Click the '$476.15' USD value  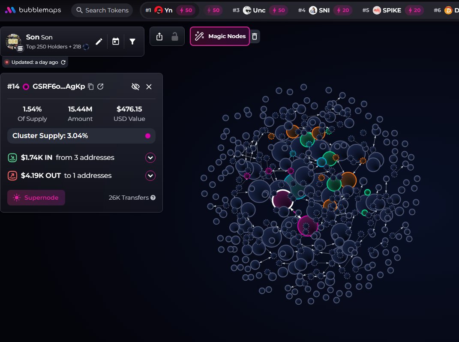[x=129, y=109]
